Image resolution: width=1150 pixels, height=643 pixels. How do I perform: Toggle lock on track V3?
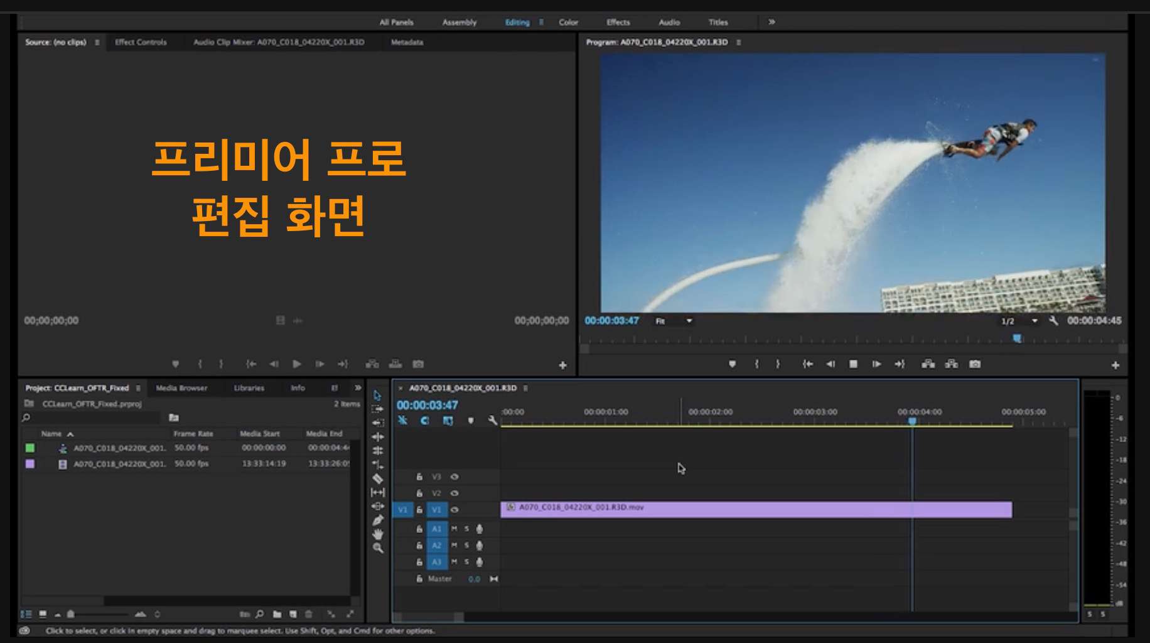coord(419,477)
